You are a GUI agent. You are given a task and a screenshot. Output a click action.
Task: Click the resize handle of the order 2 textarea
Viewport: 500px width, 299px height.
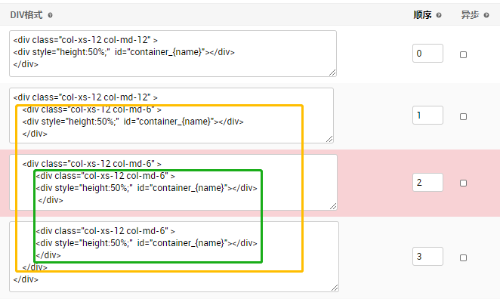coord(333,206)
